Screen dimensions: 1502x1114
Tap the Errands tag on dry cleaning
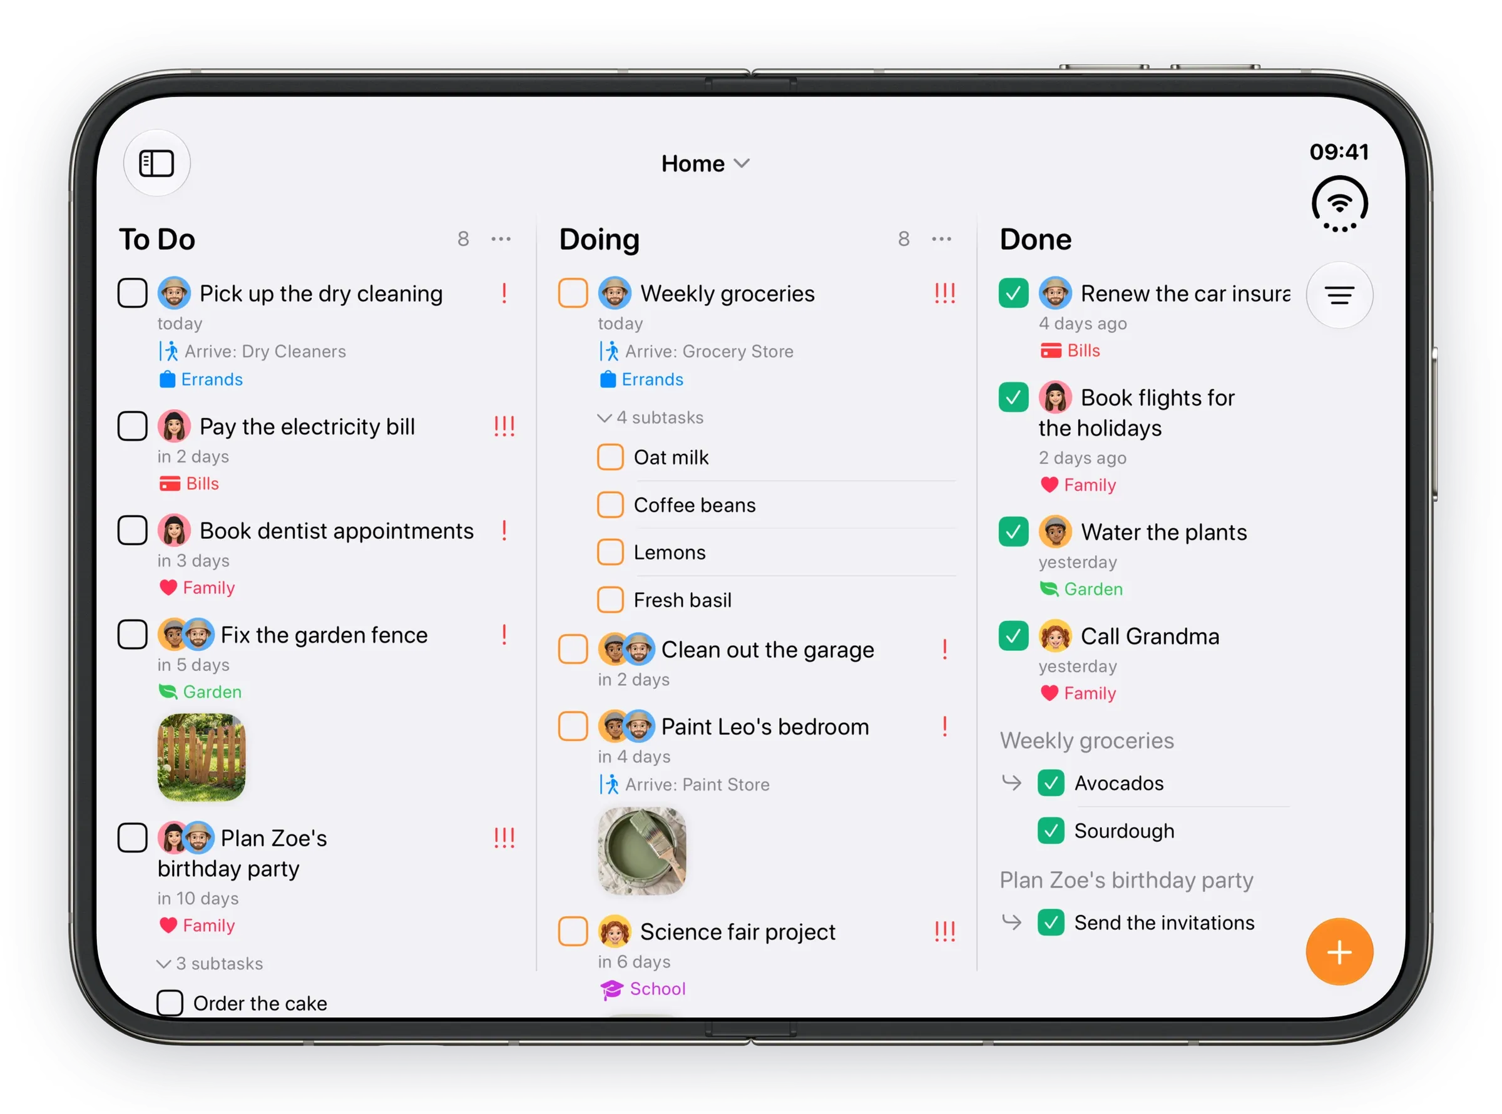(201, 380)
